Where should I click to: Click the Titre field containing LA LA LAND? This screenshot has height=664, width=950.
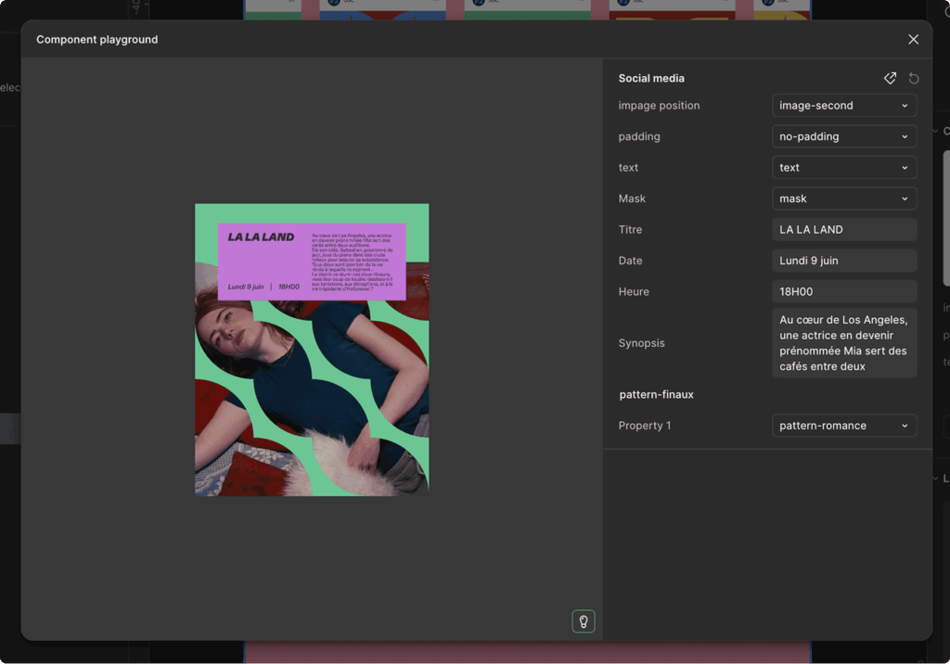pos(844,230)
